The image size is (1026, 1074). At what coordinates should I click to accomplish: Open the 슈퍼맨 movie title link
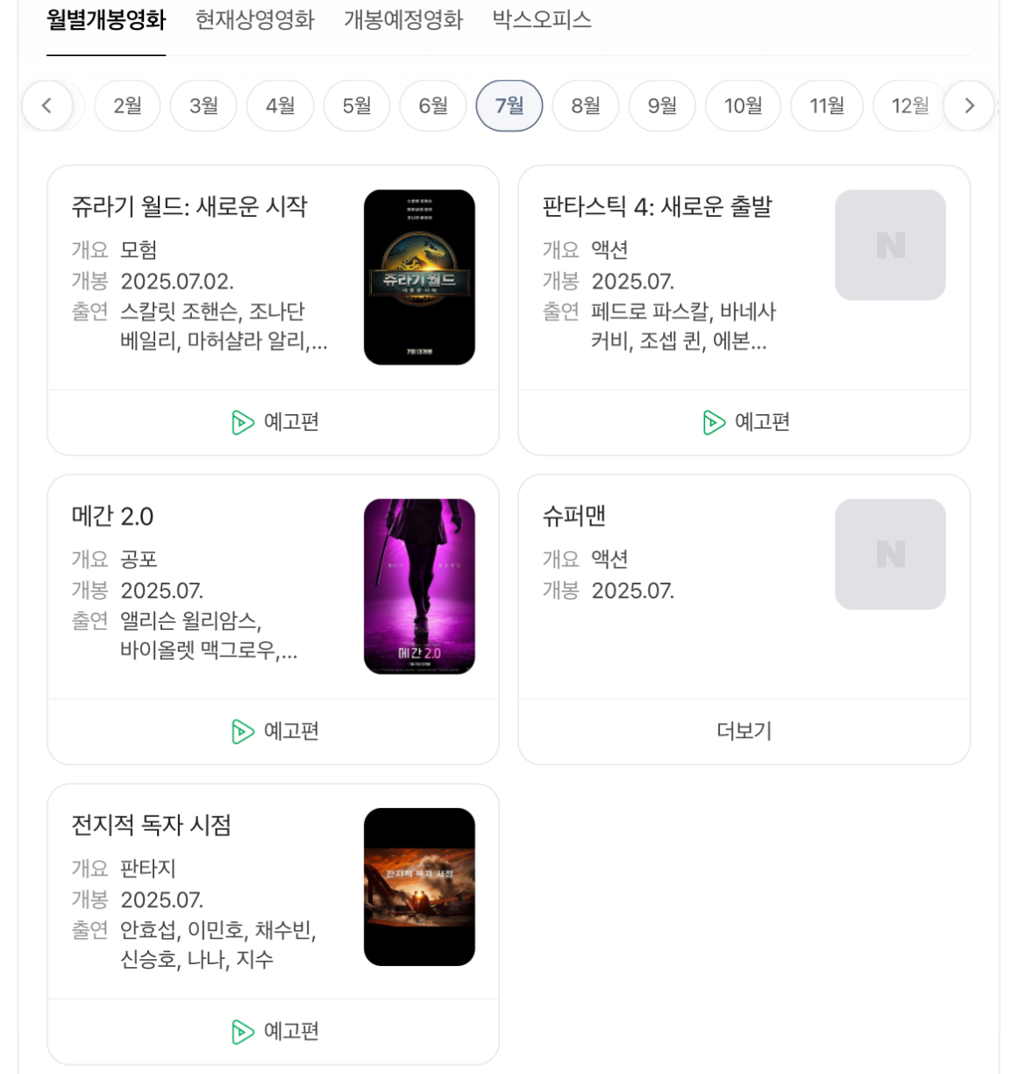coord(574,516)
